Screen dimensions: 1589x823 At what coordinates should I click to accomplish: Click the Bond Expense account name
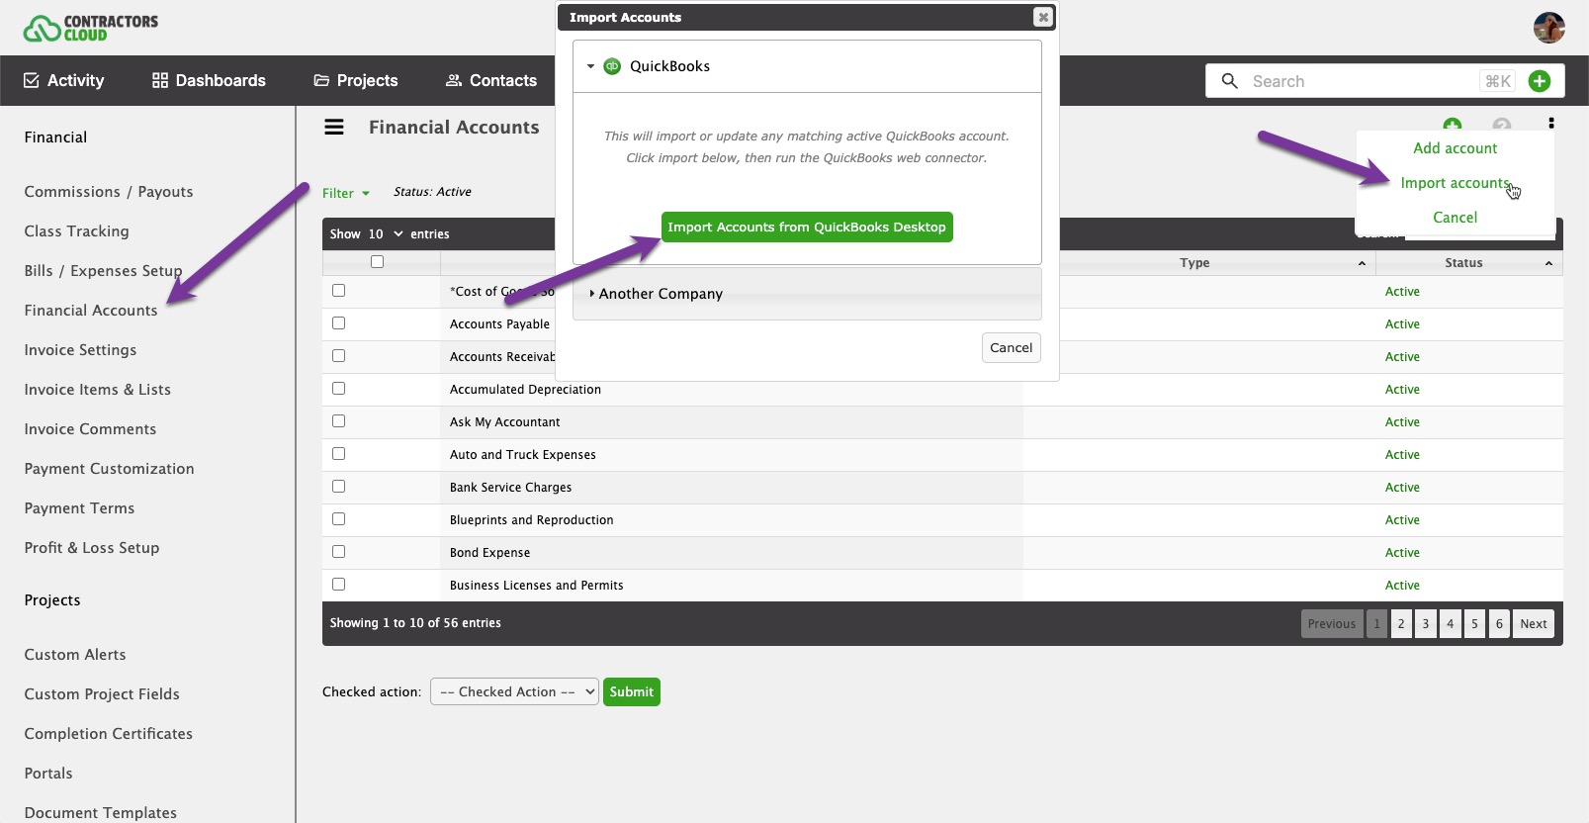click(x=489, y=553)
